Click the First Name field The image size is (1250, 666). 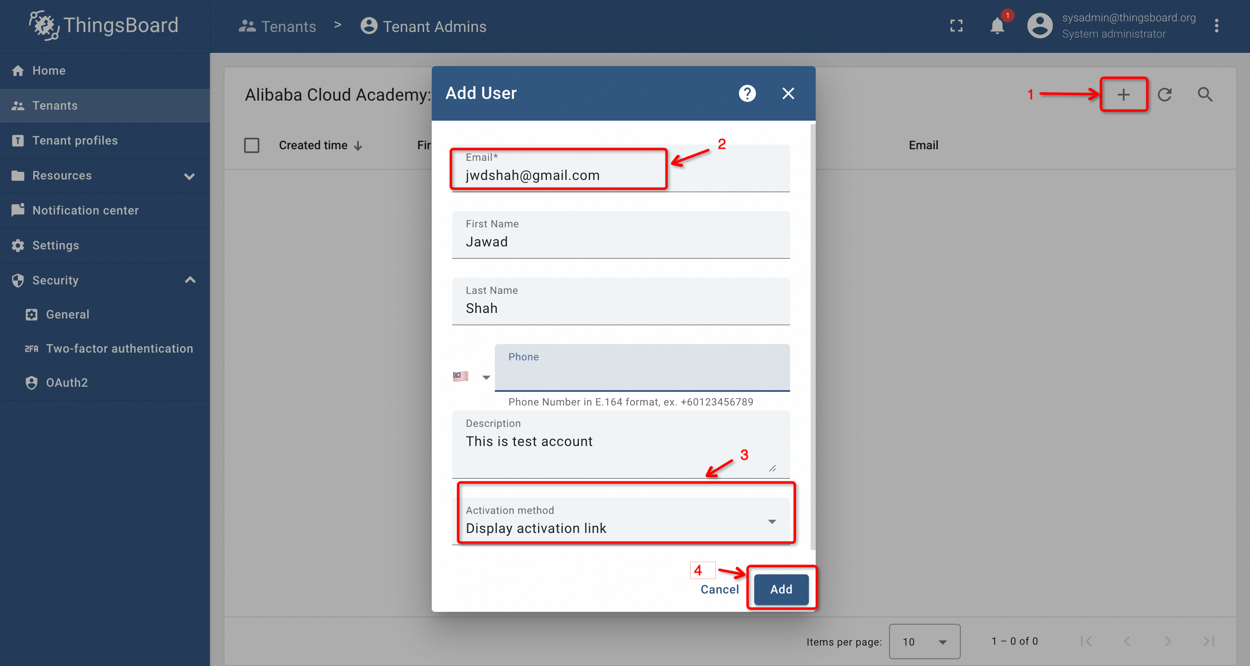point(621,235)
